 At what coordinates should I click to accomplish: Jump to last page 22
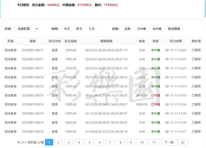coord(183,142)
